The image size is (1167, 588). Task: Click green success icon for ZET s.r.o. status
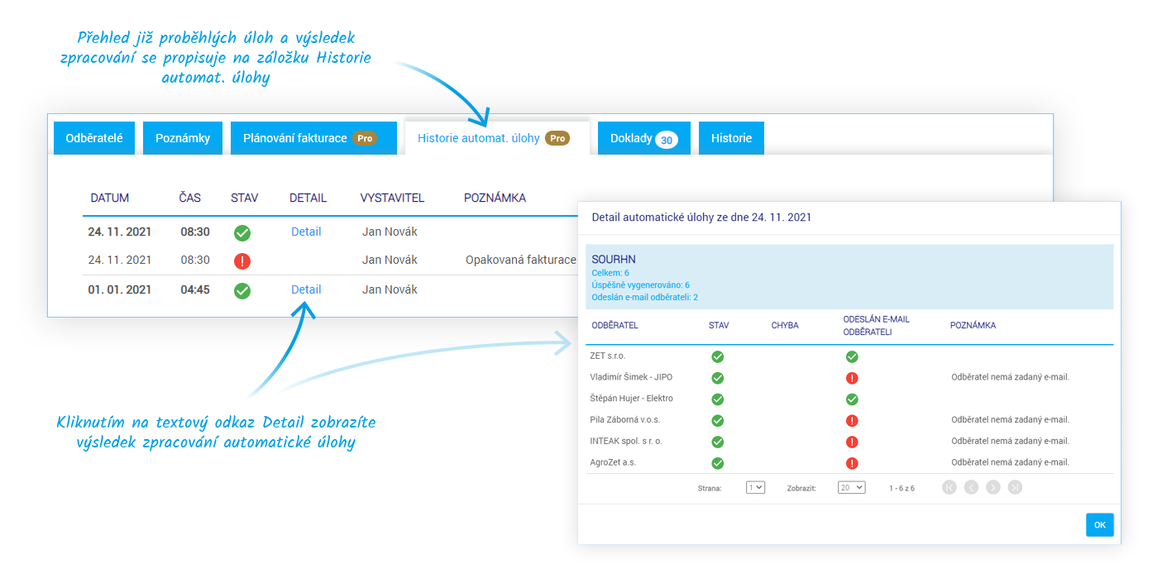point(718,356)
